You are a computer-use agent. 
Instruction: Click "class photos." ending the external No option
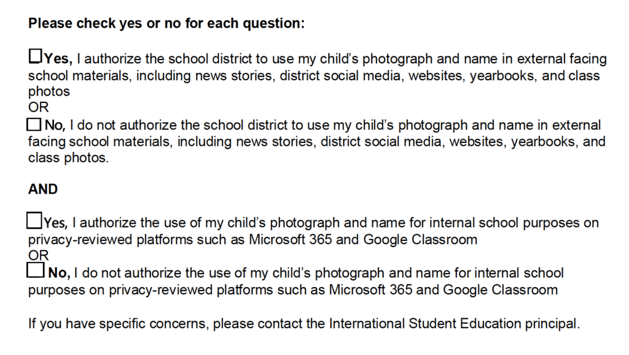tap(68, 158)
